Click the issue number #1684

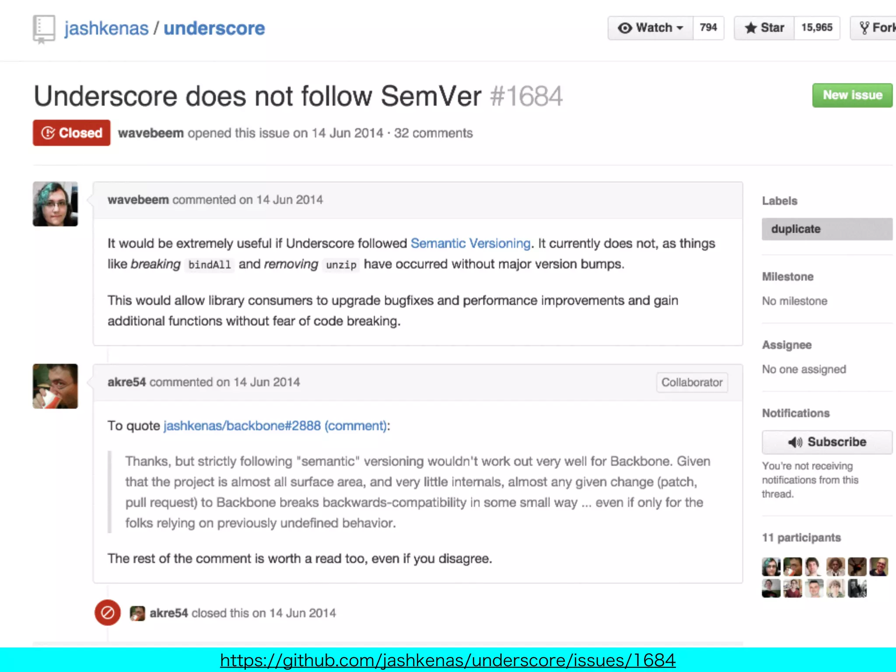(x=526, y=96)
